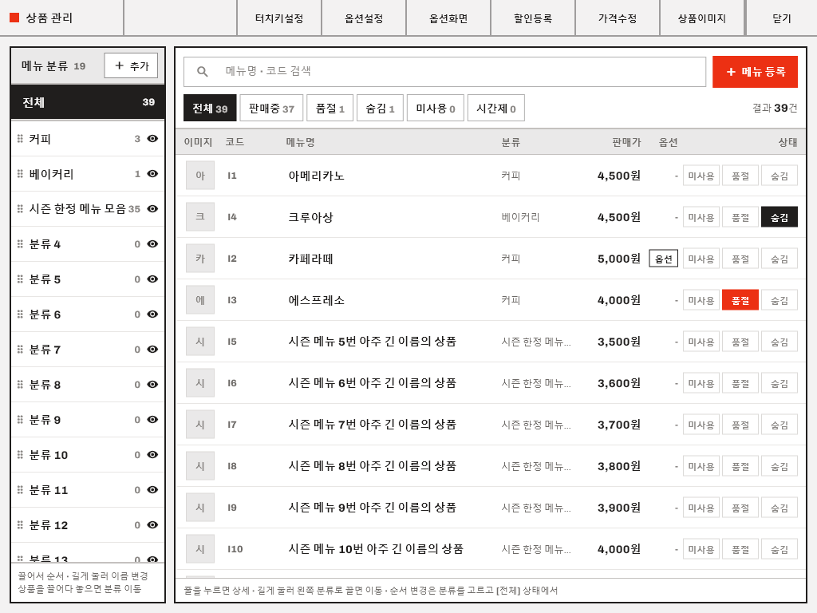Select the 미사용 0 filter tab
The width and height of the screenshot is (817, 613).
tap(436, 109)
